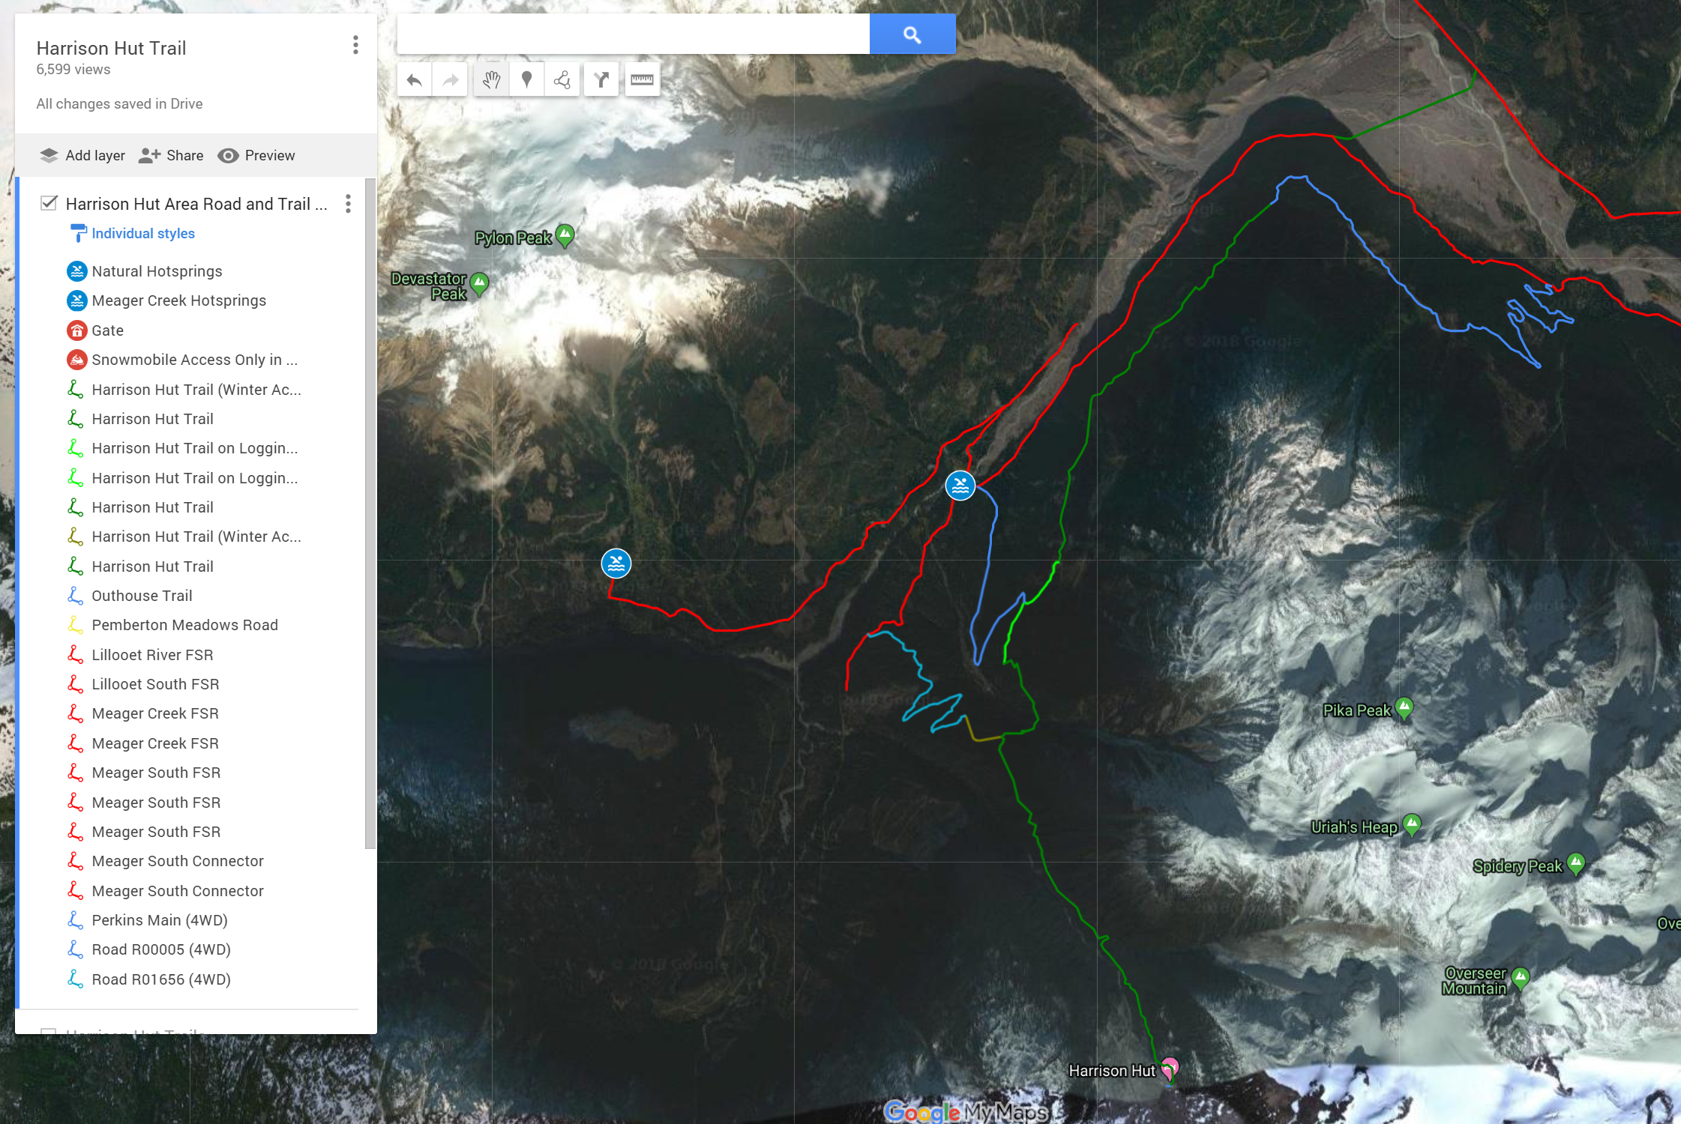
Task: Select the Add directions tool
Action: click(x=601, y=79)
